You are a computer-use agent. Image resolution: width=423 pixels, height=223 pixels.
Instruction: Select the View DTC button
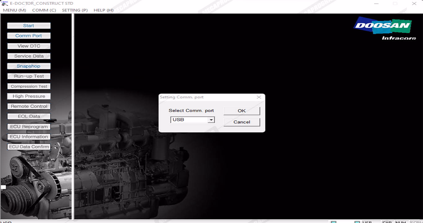click(x=29, y=46)
